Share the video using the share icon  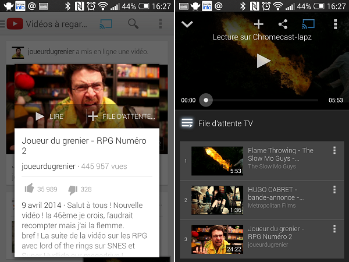pos(283,24)
